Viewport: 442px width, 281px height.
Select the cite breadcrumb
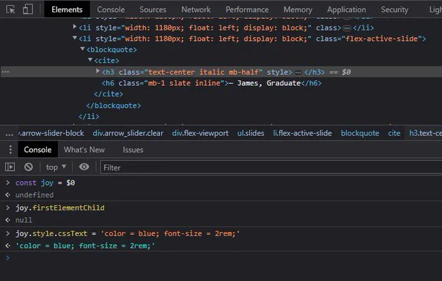click(394, 133)
